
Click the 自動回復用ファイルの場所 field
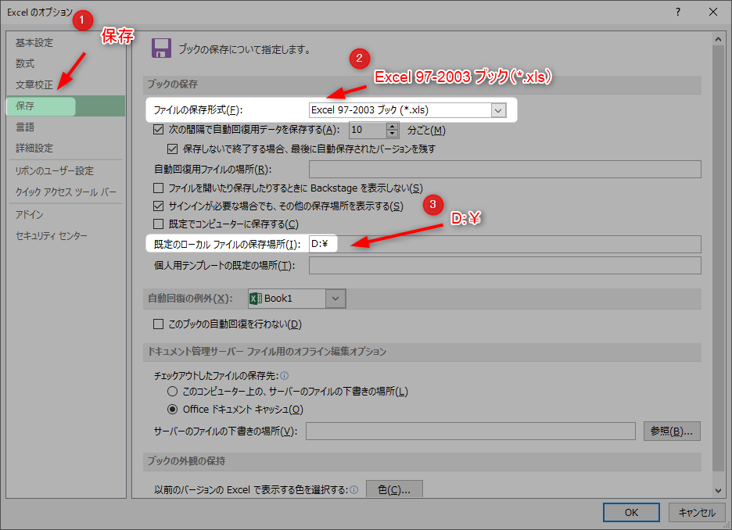(504, 169)
